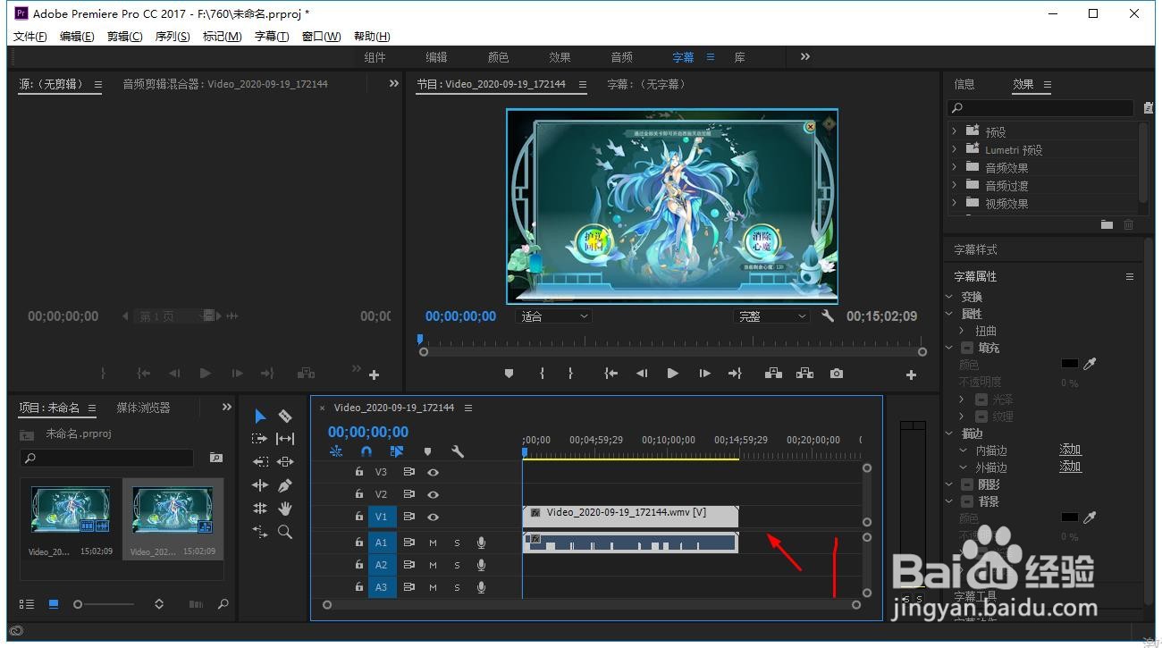Open the 序列(S) menu
This screenshot has height=648, width=1162.
[172, 37]
